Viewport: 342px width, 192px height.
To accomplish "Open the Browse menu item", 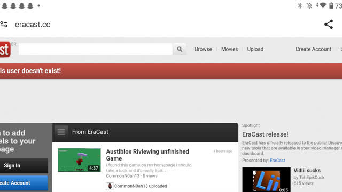I will click(x=203, y=49).
